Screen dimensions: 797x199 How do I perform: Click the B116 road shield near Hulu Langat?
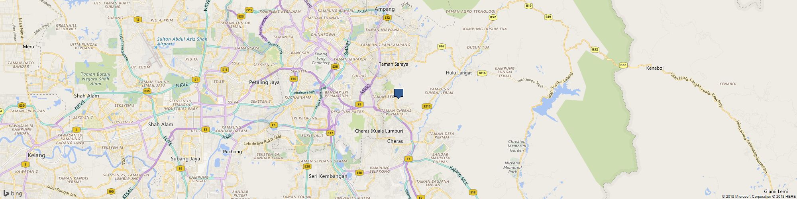coord(483,73)
